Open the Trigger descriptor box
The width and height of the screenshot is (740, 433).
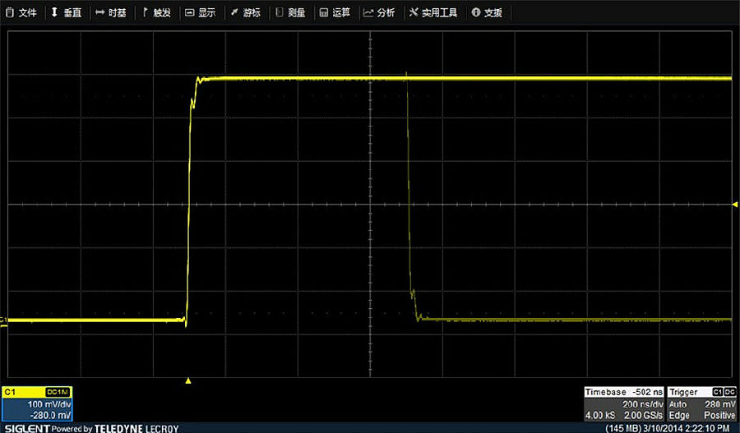(701, 403)
